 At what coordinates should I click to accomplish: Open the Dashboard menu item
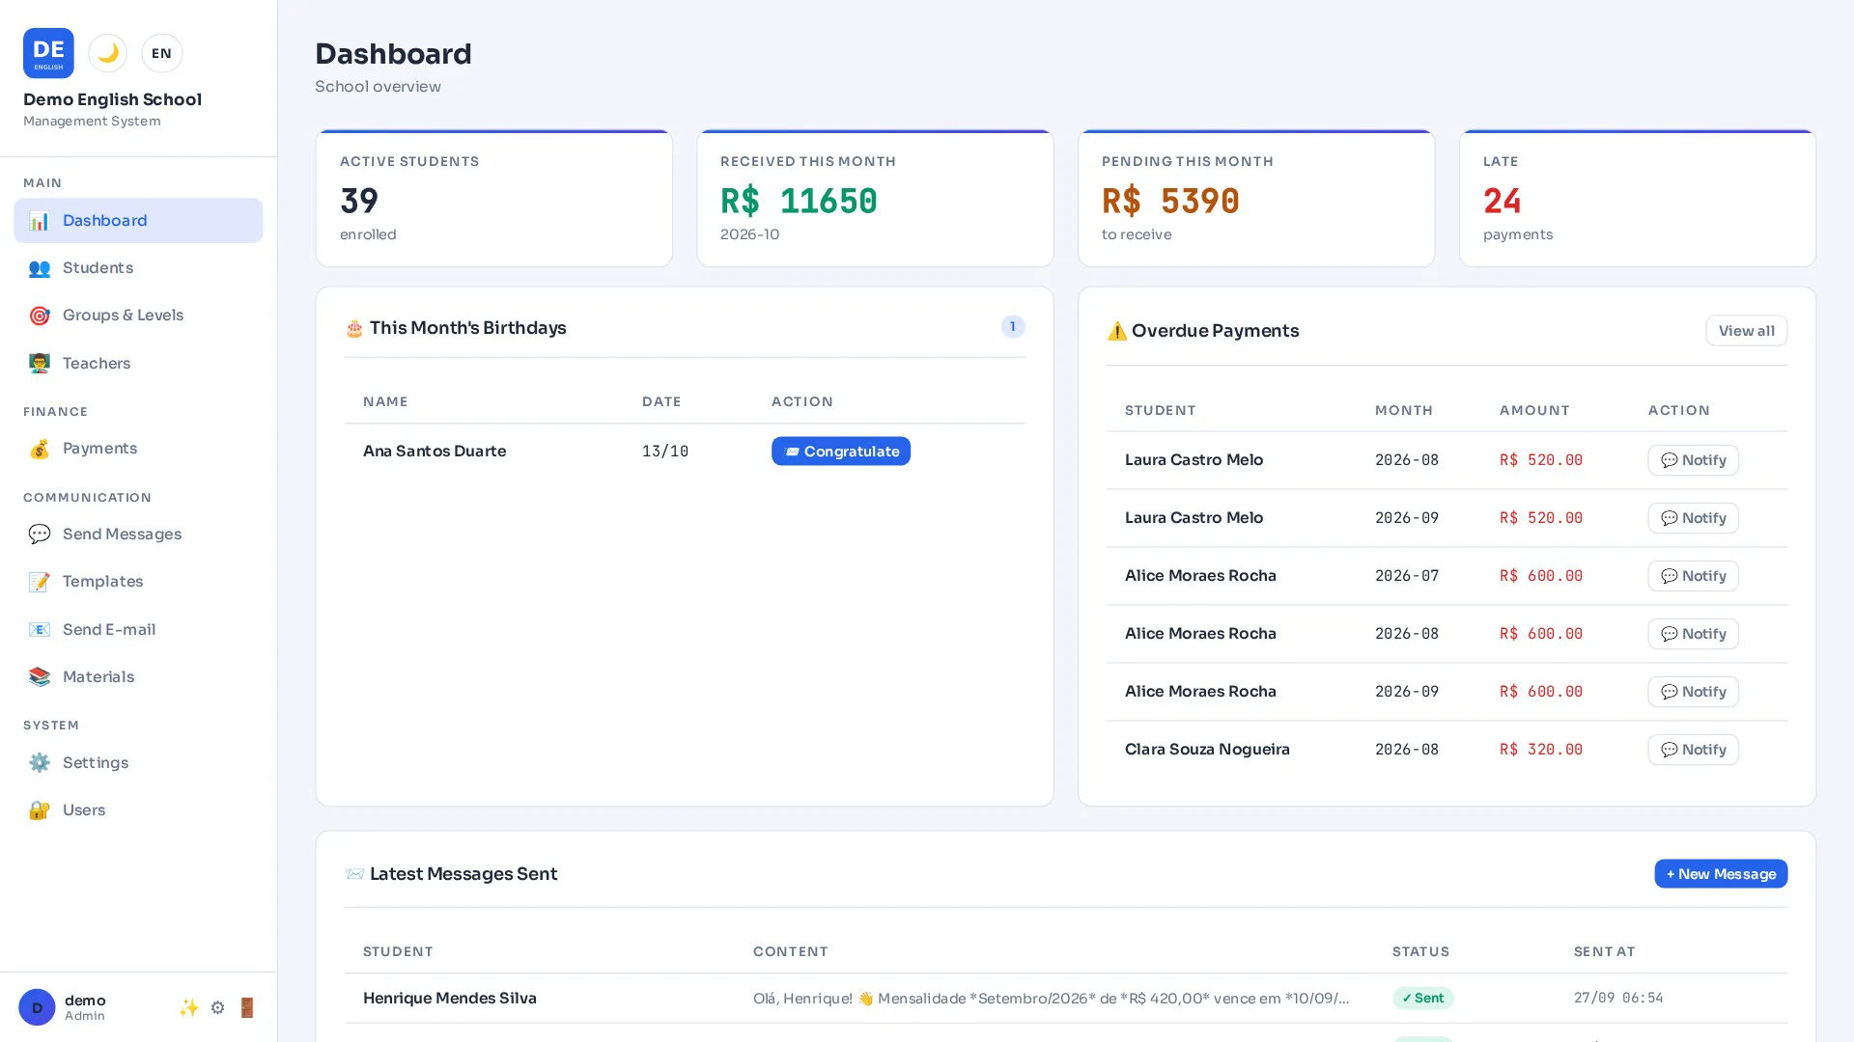pyautogui.click(x=138, y=220)
